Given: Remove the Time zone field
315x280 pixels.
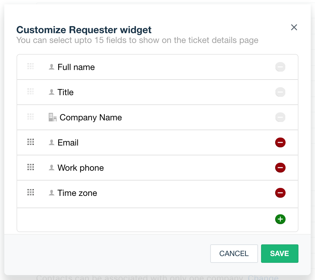Looking at the screenshot, I should click(280, 193).
